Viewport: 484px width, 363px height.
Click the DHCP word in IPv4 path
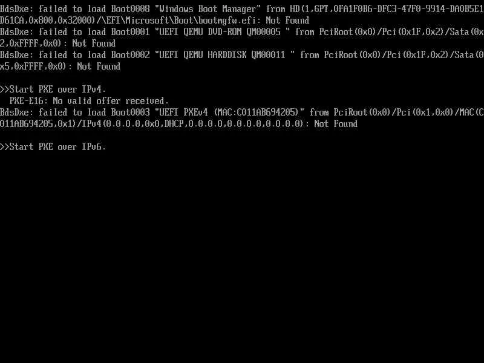tap(174, 124)
